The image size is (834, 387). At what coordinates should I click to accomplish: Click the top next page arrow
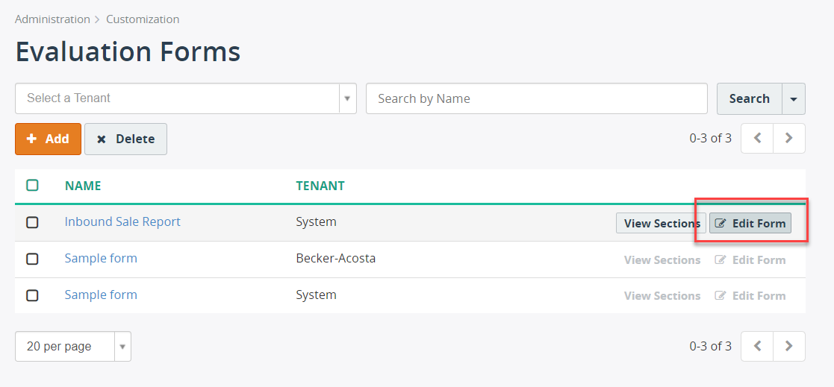pyautogui.click(x=789, y=139)
